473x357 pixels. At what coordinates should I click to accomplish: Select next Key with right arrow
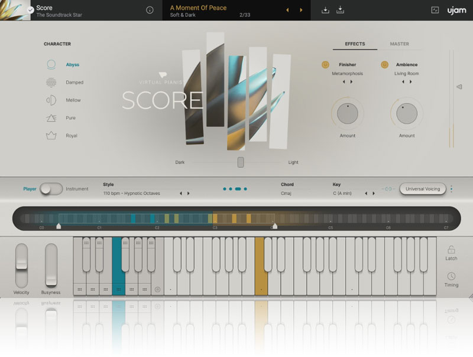(374, 194)
